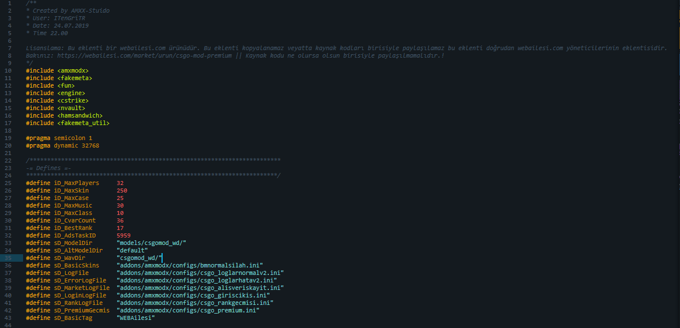Click line number 35 in the gutter
680x328 pixels.
8,258
